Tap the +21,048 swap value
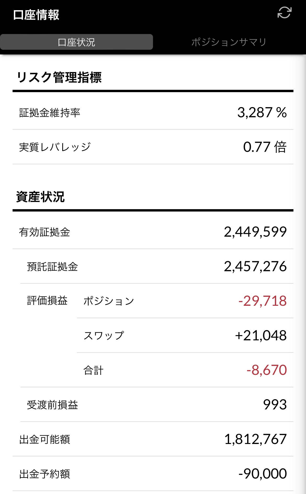Image resolution: width=306 pixels, height=494 pixels. point(261,336)
